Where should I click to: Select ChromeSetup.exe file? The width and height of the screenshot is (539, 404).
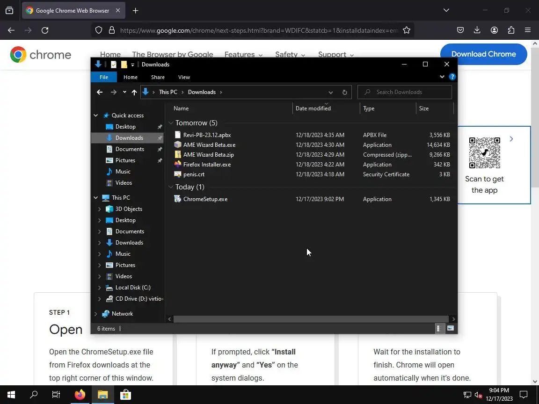coord(205,199)
